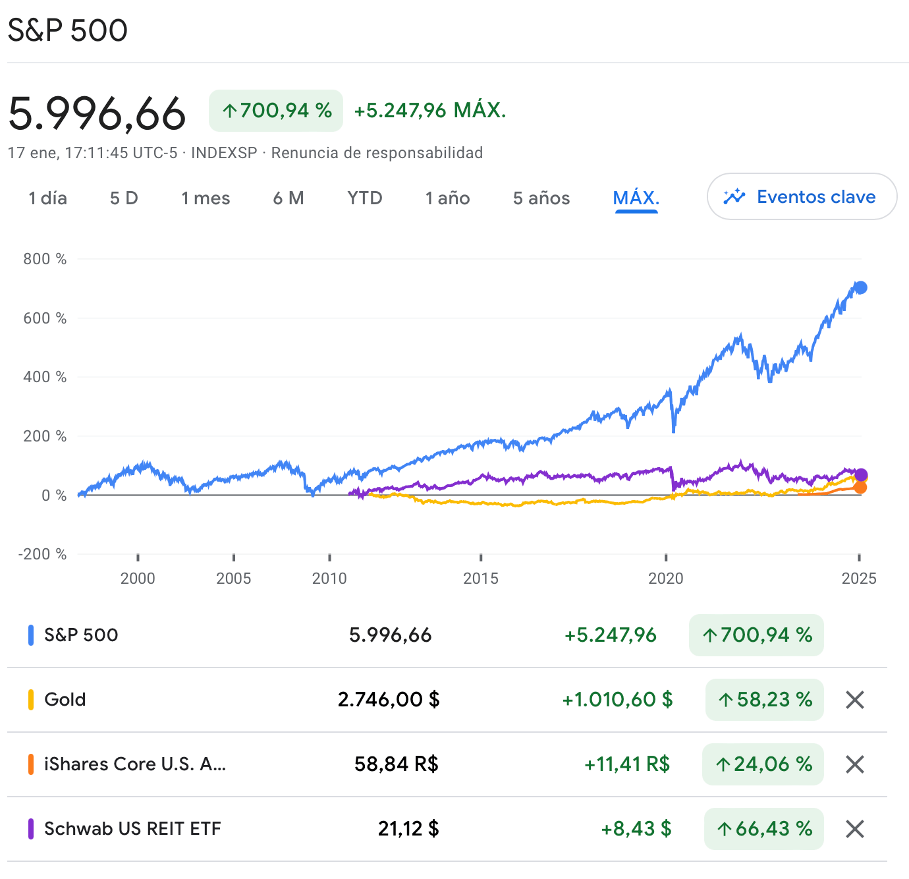The image size is (909, 879).
Task: Click the purple Schwab legend marker
Action: [31, 829]
